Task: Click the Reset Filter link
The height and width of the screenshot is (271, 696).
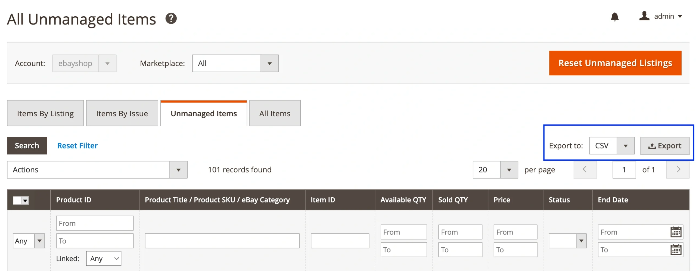Action: pos(77,146)
